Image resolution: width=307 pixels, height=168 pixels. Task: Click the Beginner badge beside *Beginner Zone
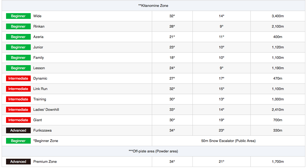[x=18, y=141]
